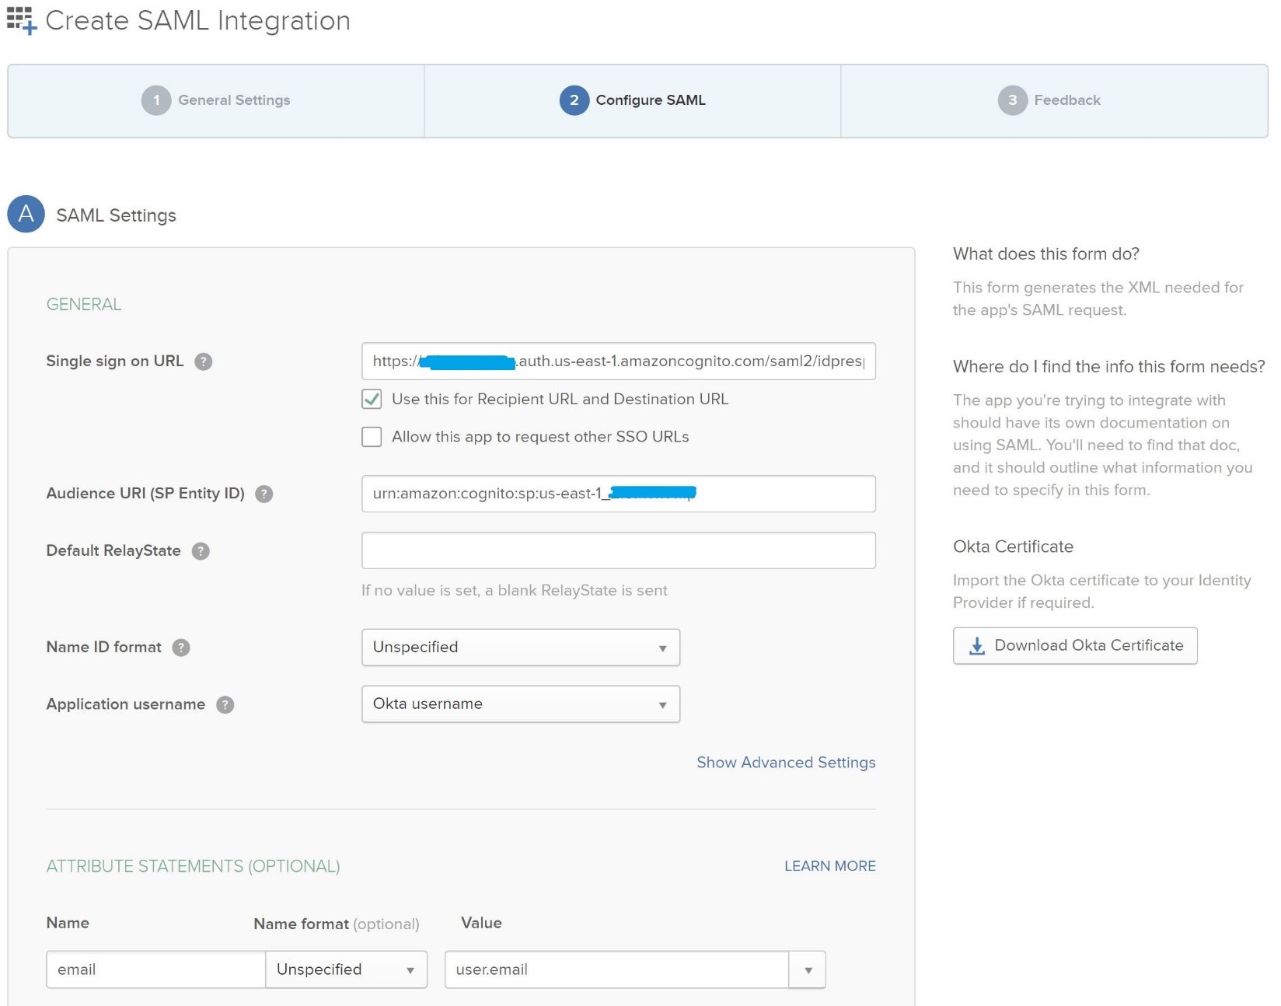
Task: Go to General Settings step tab
Action: pos(216,100)
